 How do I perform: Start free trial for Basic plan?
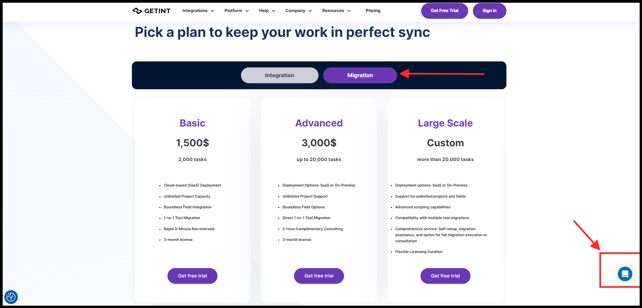tap(192, 276)
